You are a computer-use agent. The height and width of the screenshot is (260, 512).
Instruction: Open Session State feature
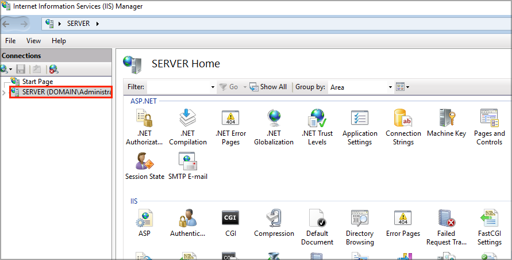point(145,166)
